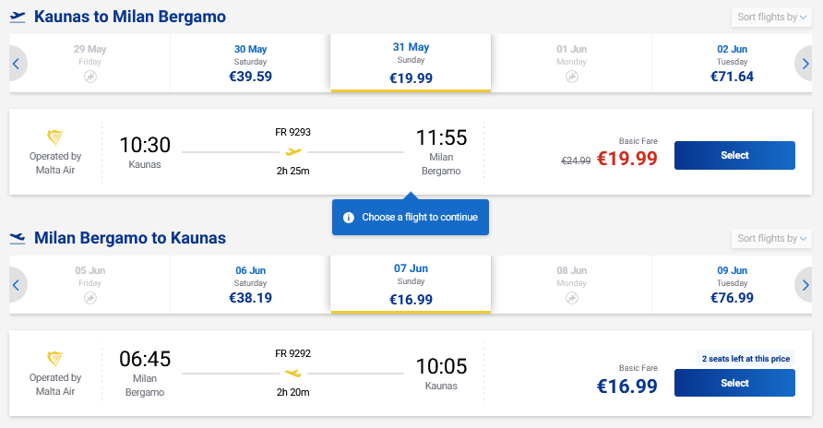823x428 pixels.
Task: Select the €19.99 Kaunas to Milan flight
Action: click(734, 155)
